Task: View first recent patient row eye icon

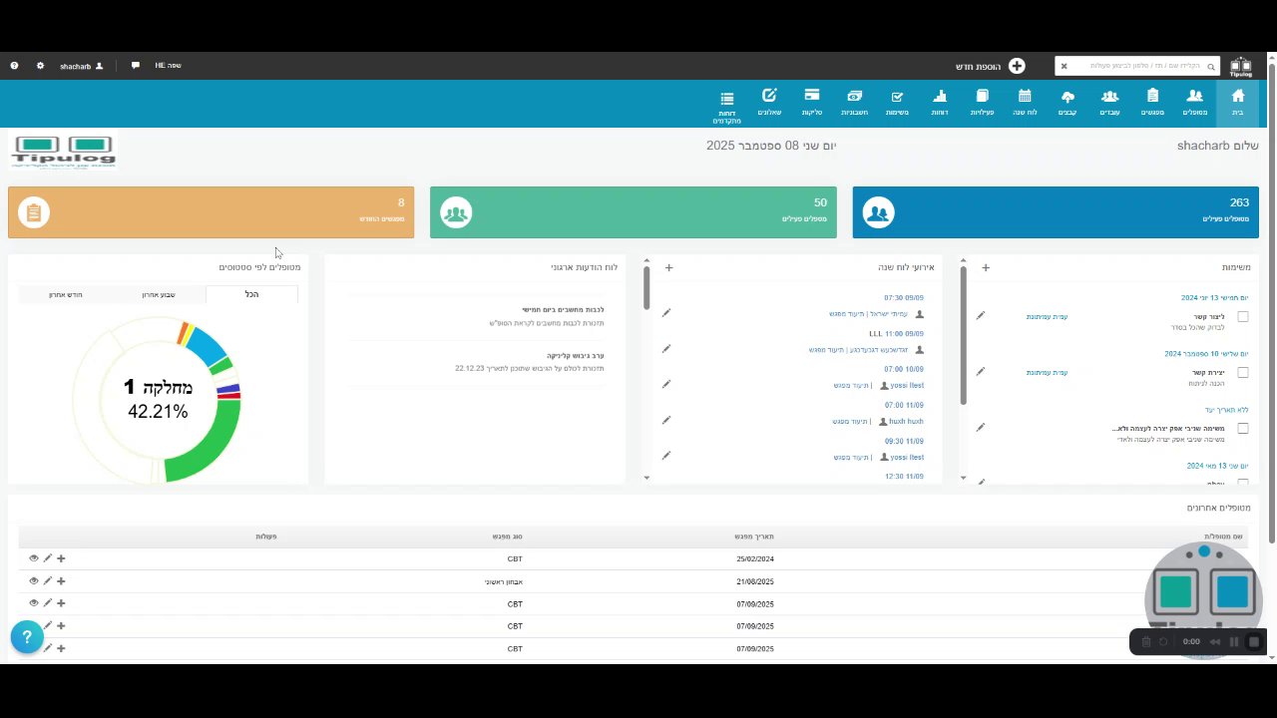Action: point(33,558)
